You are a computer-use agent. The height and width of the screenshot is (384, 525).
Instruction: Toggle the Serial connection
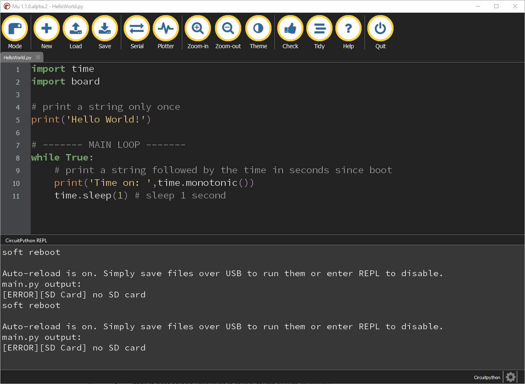coord(137,33)
